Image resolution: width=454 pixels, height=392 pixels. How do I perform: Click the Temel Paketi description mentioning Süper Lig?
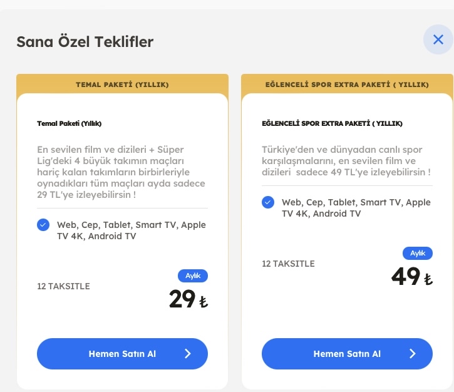[x=121, y=172]
